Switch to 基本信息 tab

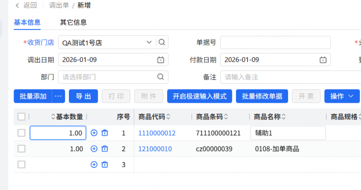(27, 22)
